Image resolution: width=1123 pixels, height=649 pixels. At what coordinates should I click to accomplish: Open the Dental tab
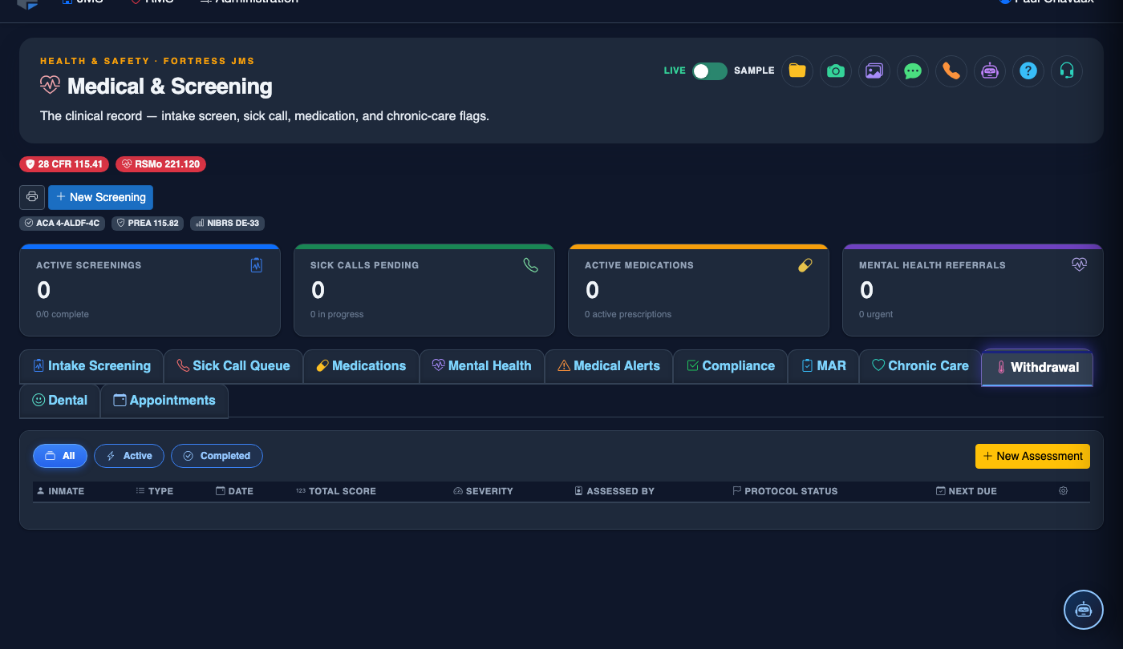60,401
